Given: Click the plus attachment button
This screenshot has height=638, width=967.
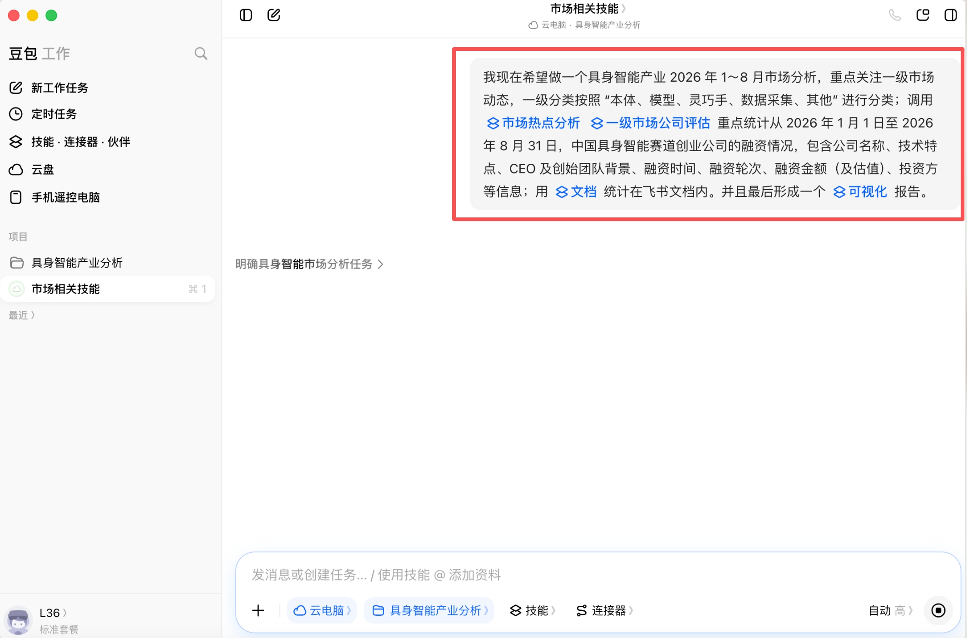Looking at the screenshot, I should click(x=258, y=610).
